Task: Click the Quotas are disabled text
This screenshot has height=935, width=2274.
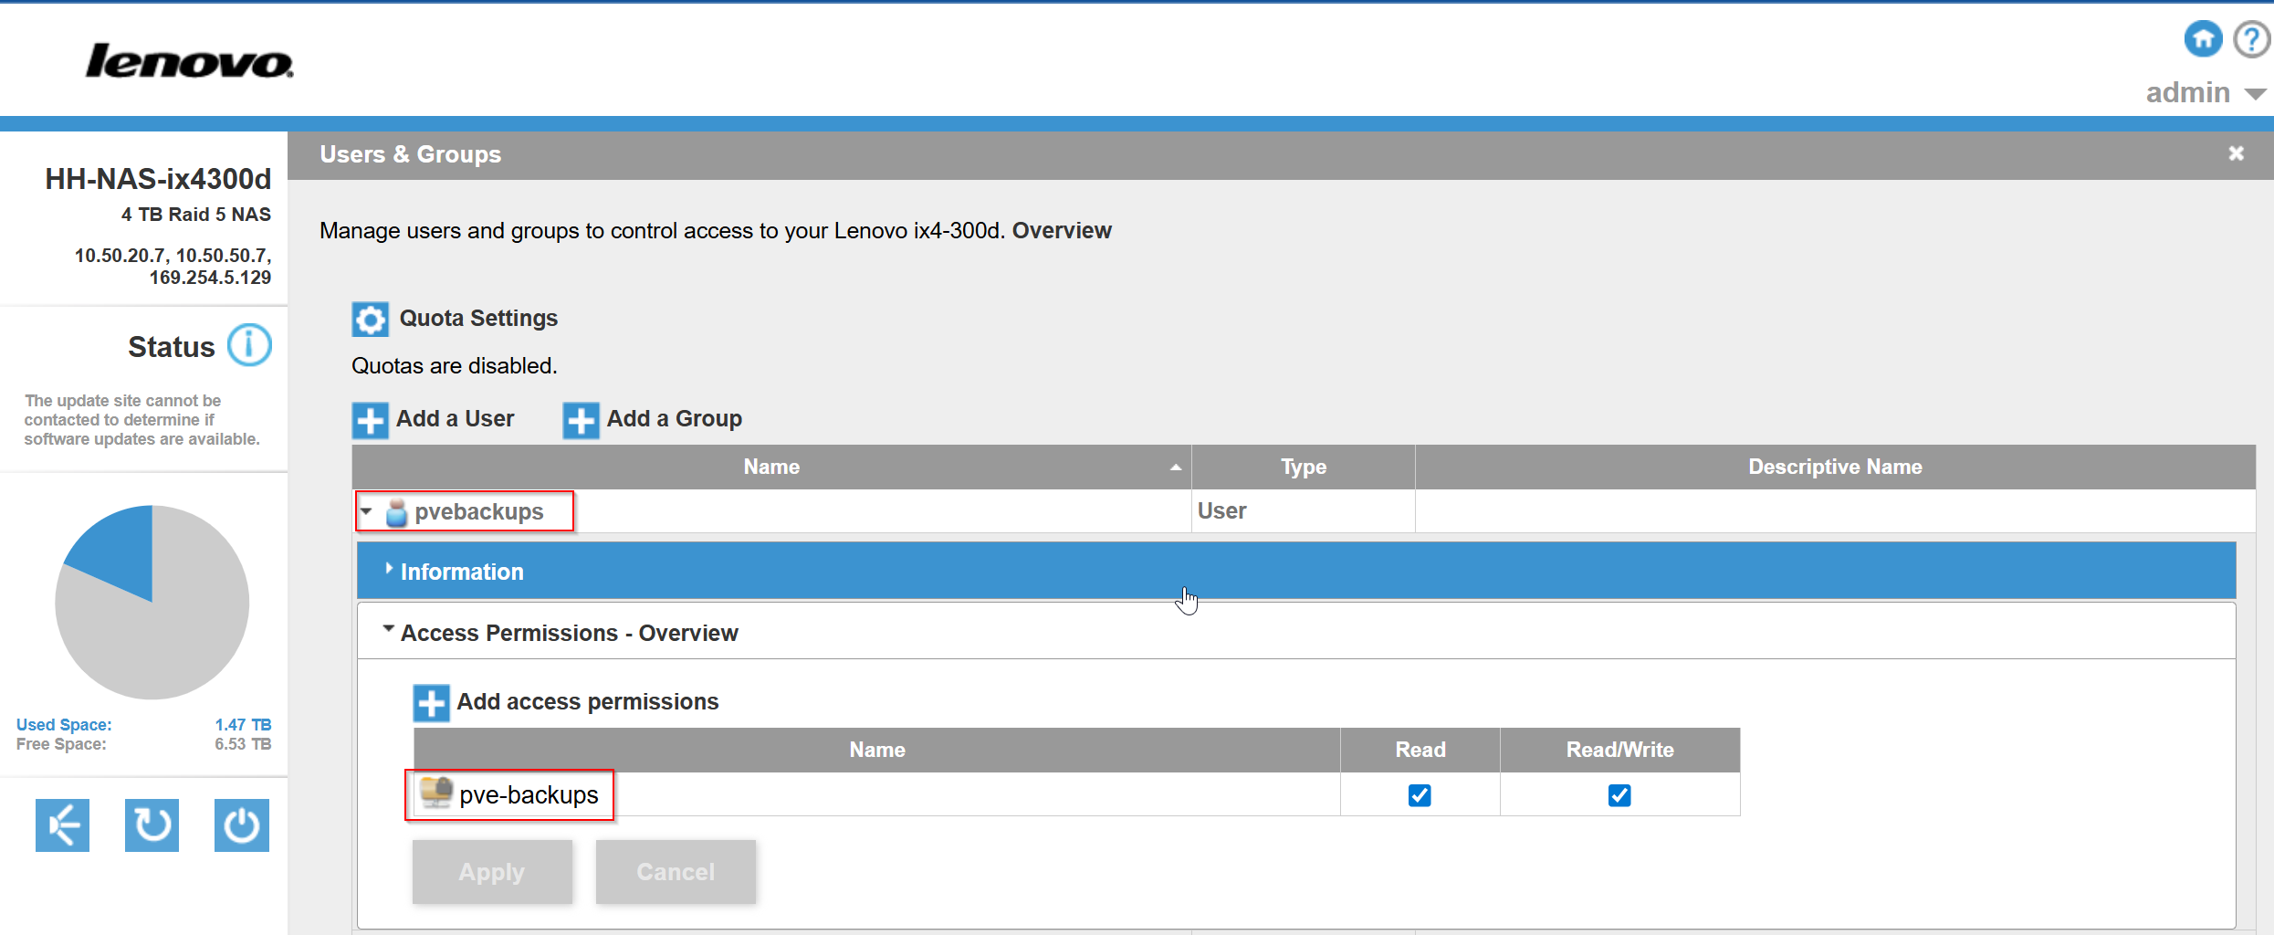Action: pos(455,365)
